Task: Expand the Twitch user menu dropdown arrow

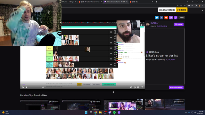Action: pos(202,11)
